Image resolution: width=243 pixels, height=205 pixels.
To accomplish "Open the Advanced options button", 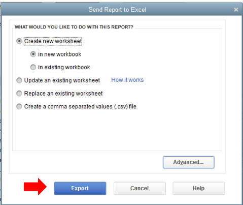I will pyautogui.click(x=189, y=162).
